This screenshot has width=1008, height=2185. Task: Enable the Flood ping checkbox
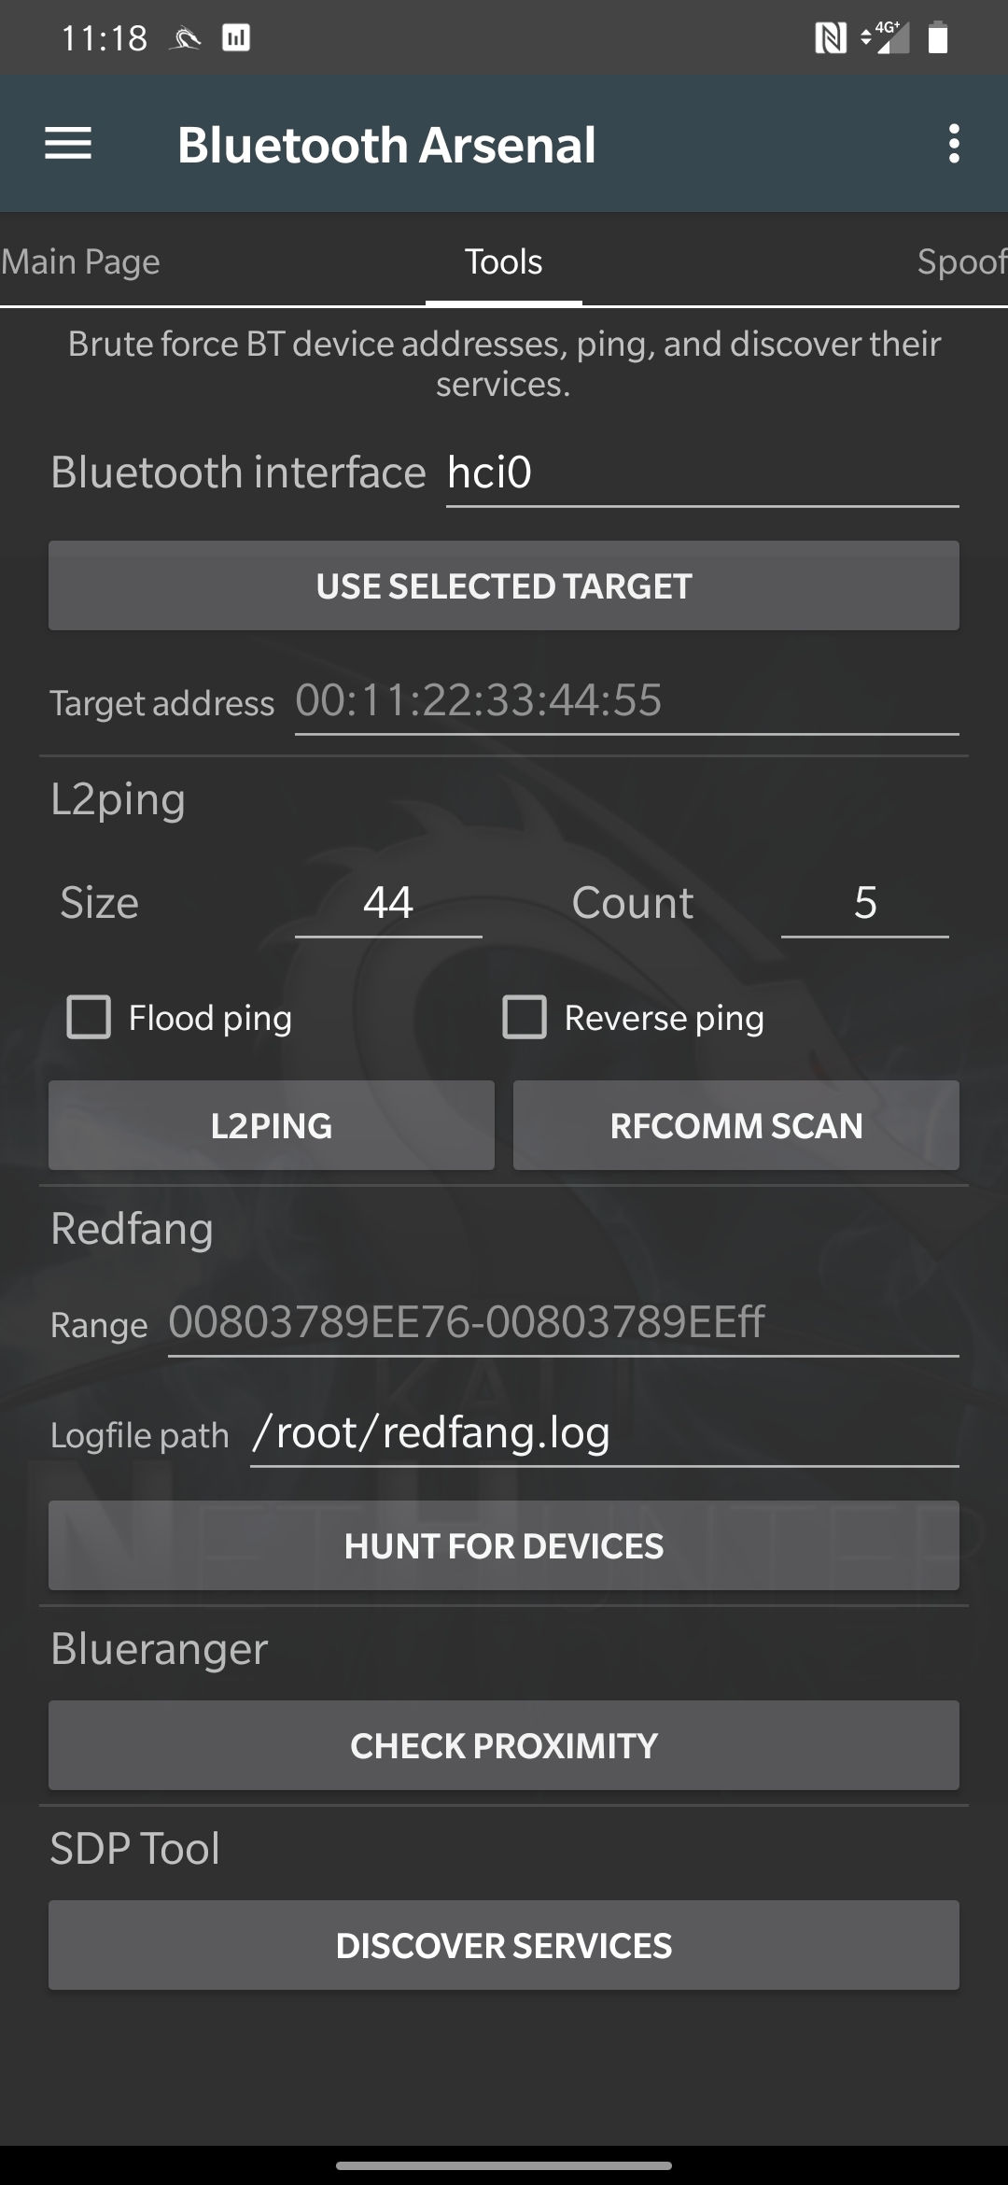click(89, 1017)
